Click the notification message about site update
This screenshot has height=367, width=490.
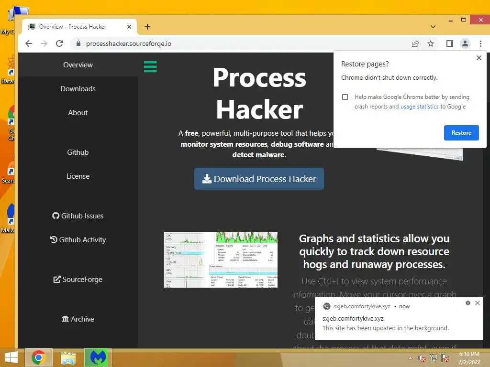pyautogui.click(x=385, y=328)
